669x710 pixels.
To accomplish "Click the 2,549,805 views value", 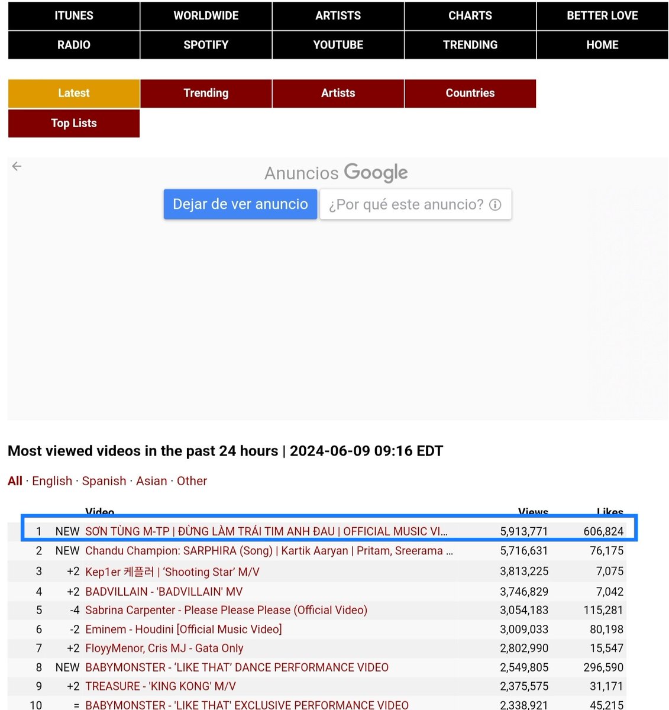I will 524,667.
